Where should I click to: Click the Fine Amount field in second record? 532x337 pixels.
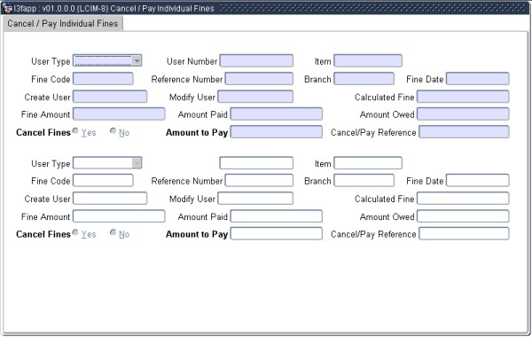click(x=119, y=216)
